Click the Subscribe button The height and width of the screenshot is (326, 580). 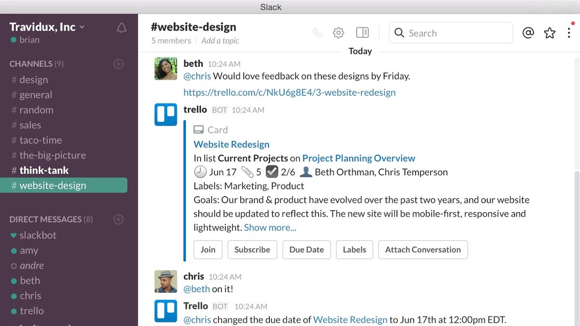point(252,250)
